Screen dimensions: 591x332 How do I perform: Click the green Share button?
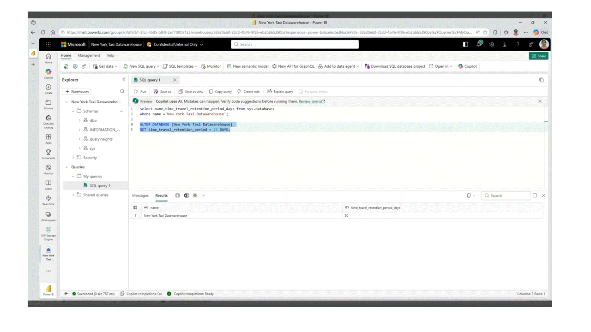[x=538, y=56]
